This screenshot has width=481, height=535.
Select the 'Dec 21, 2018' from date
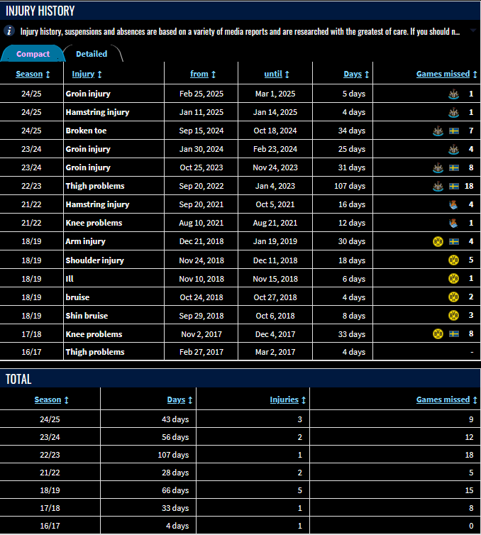coord(201,241)
